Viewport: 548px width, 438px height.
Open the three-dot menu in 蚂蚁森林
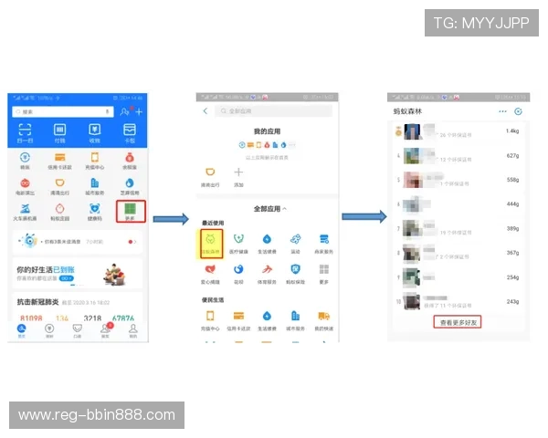[x=502, y=111]
